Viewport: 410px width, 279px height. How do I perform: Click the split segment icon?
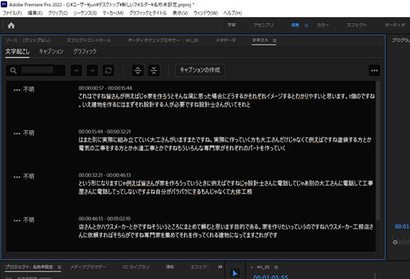point(138,71)
